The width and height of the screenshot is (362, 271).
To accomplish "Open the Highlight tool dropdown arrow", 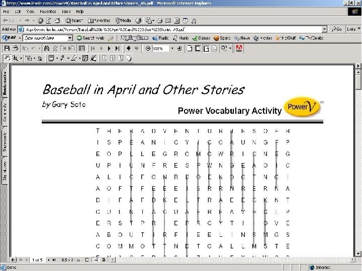I will click(79, 58).
